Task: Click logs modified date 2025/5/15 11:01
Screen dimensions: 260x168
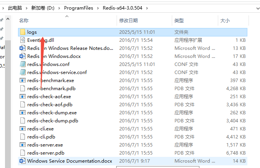Action: [137, 32]
